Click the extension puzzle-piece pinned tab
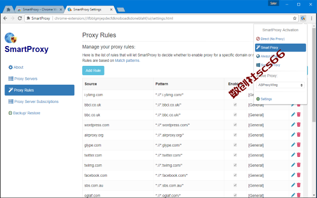This screenshot has height=198, width=317. (8, 9)
